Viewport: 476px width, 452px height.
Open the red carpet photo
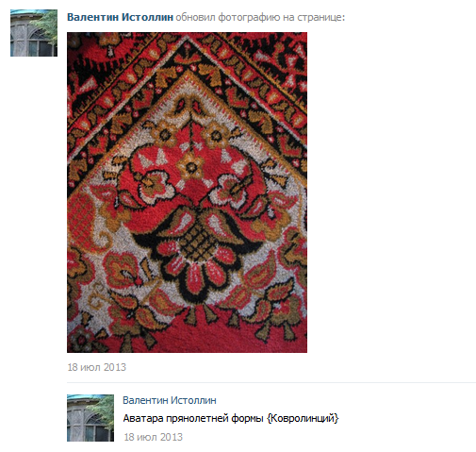187,193
